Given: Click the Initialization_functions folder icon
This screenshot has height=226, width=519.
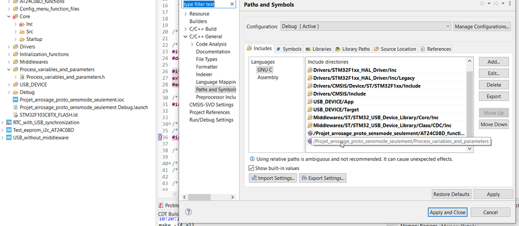Looking at the screenshot, I should 16,54.
